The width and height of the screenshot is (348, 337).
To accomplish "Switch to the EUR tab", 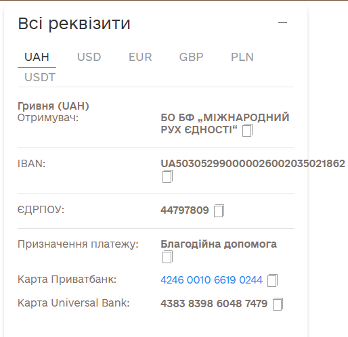I will pyautogui.click(x=140, y=57).
